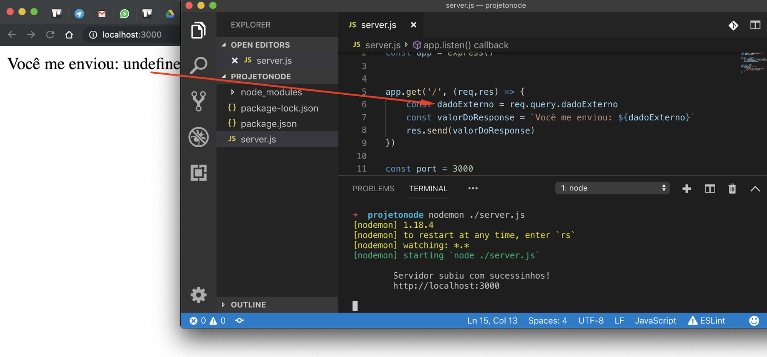The width and height of the screenshot is (767, 357).
Task: Click the feedback smiley in status bar
Action: 754,321
